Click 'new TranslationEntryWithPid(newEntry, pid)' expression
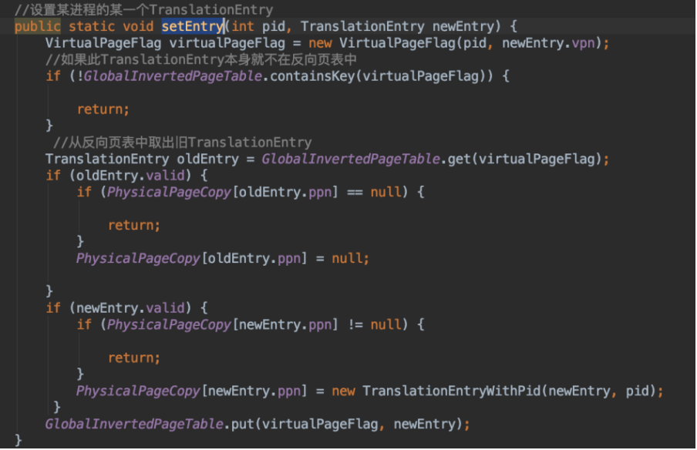Viewport: 697px width, 450px height. [494, 391]
